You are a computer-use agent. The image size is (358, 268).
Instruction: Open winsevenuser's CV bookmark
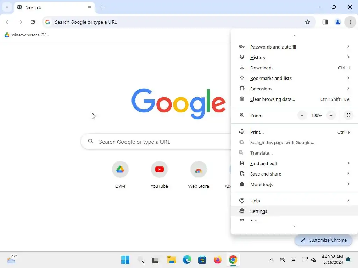(27, 35)
